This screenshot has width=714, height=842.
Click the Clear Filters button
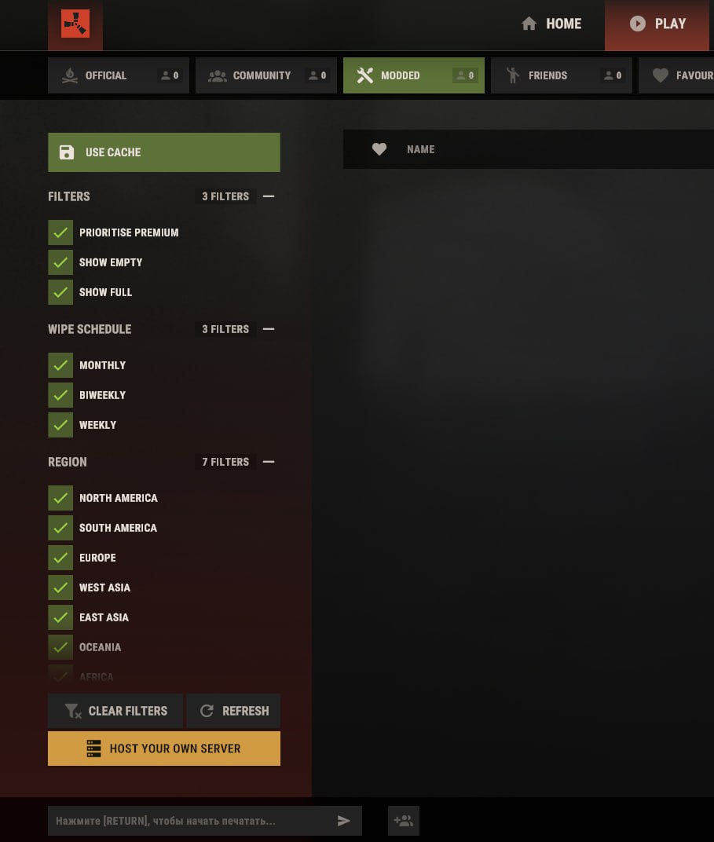[115, 711]
